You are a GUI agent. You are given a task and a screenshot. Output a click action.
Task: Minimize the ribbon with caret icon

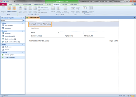[x=132, y=4]
